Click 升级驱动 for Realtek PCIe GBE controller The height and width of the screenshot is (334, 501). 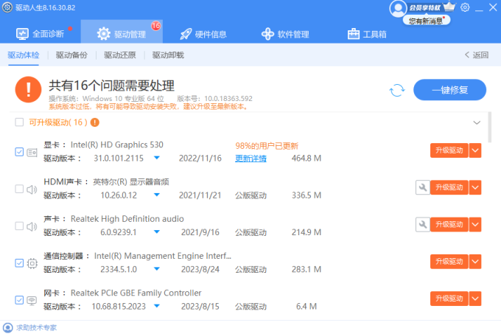coord(449,299)
